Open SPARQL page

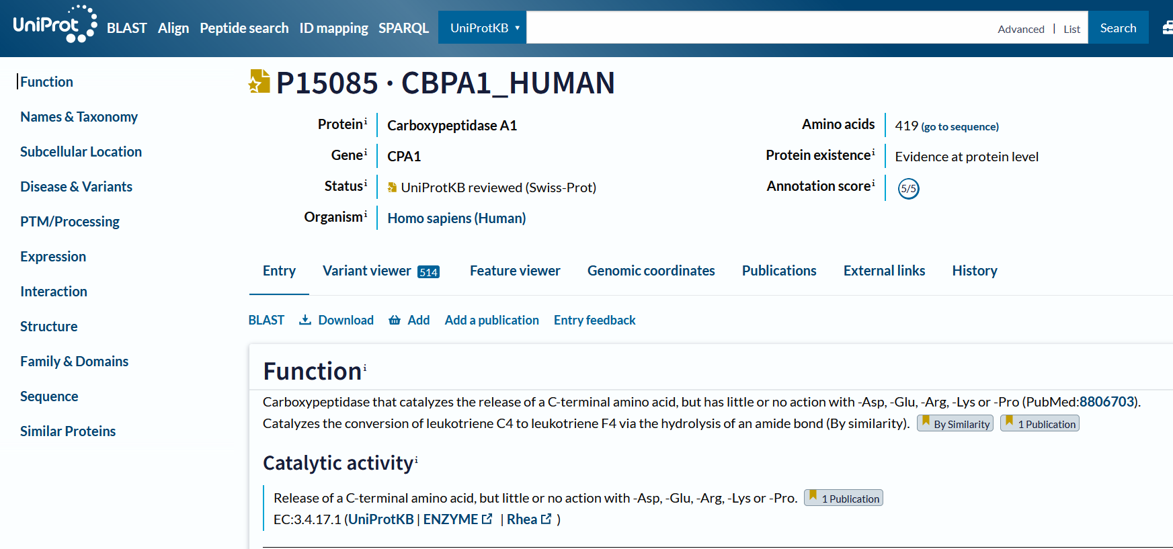pos(403,28)
